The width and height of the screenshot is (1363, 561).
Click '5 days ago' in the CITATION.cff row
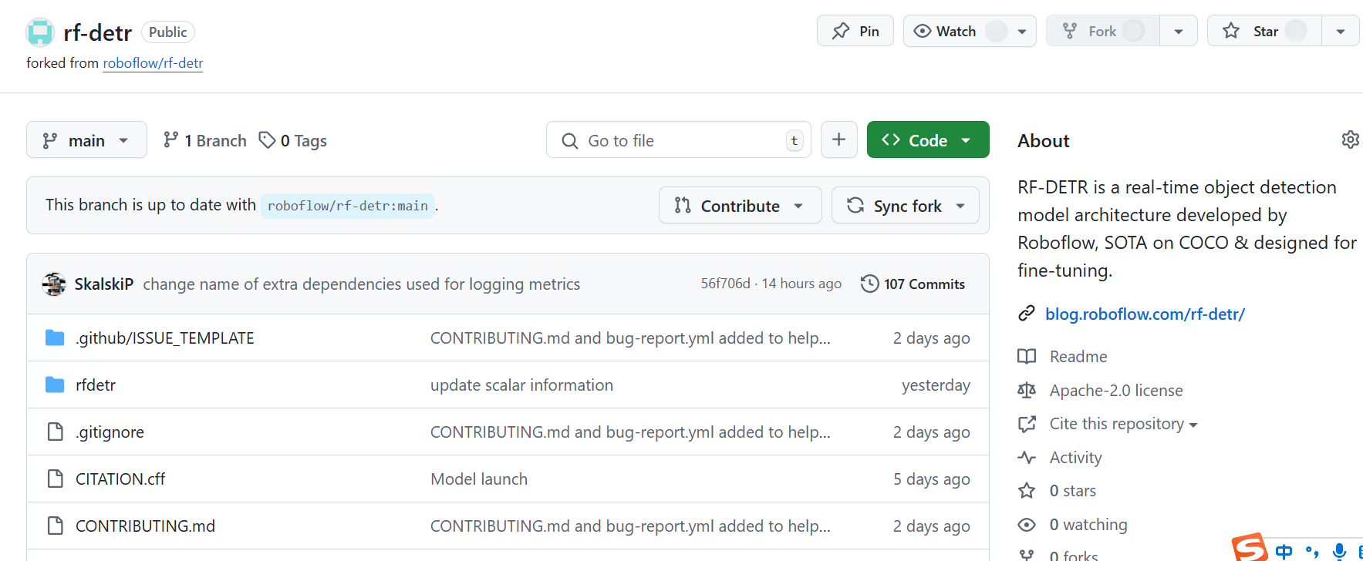point(931,479)
